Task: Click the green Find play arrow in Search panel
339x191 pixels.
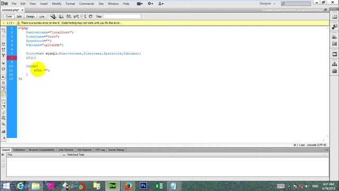Action: tap(3, 154)
